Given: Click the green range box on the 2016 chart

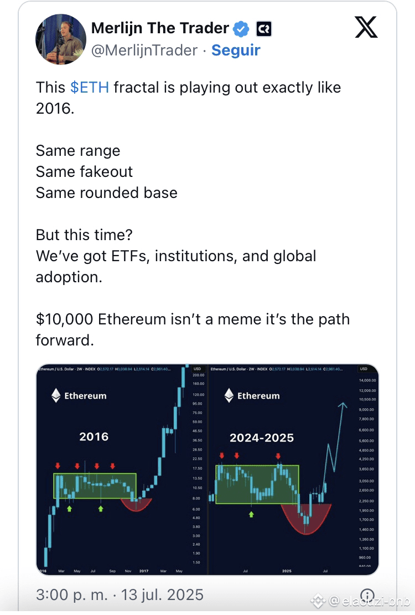Looking at the screenshot, I should [95, 486].
